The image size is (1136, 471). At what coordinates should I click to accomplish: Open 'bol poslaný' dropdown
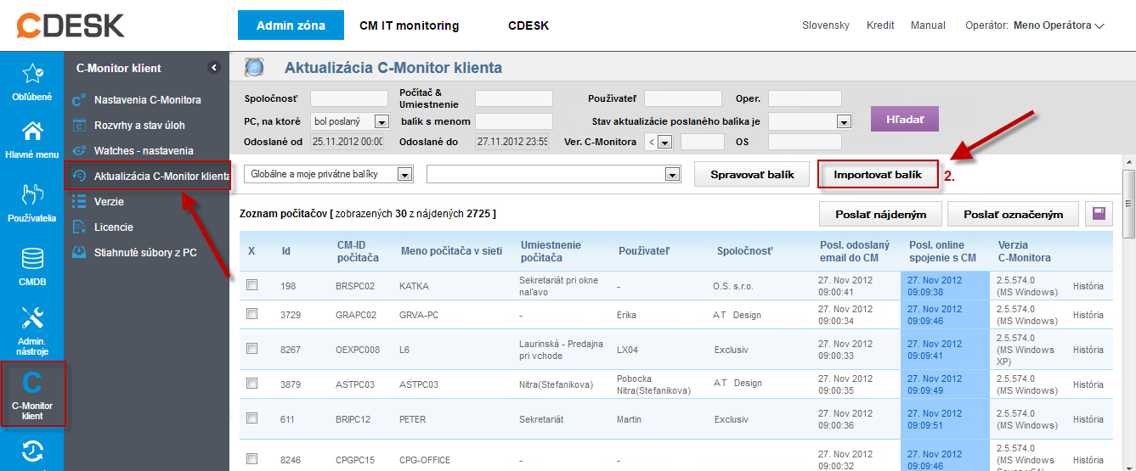[349, 122]
